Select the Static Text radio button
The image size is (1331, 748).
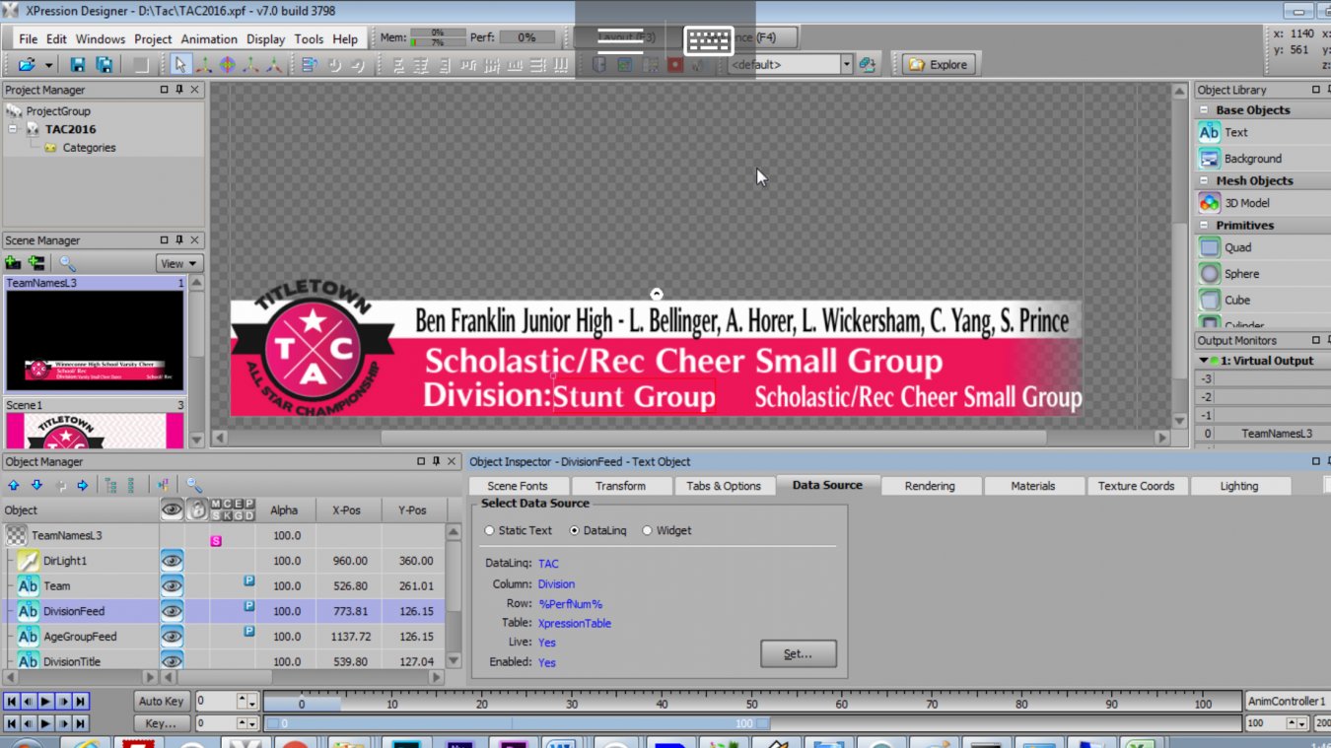489,530
